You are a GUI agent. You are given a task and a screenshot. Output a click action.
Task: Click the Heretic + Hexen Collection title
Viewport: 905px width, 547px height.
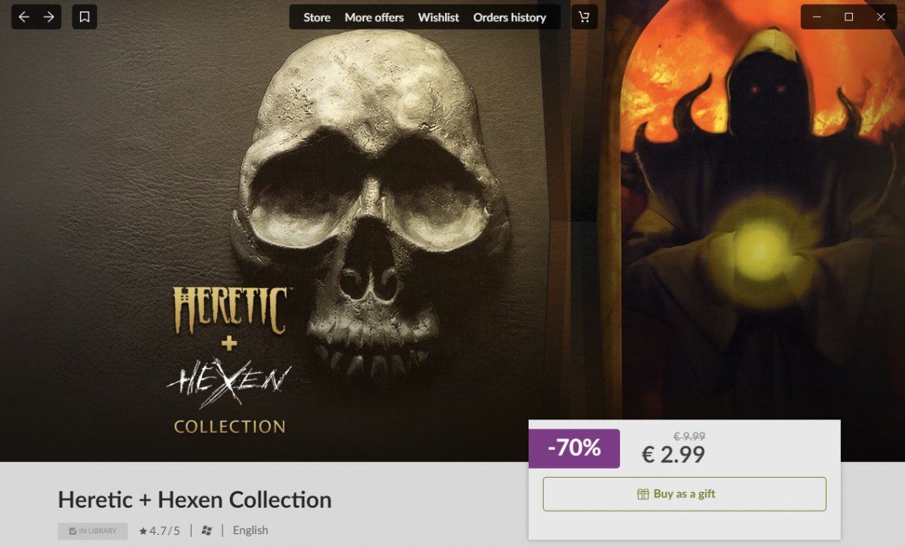[x=195, y=499]
